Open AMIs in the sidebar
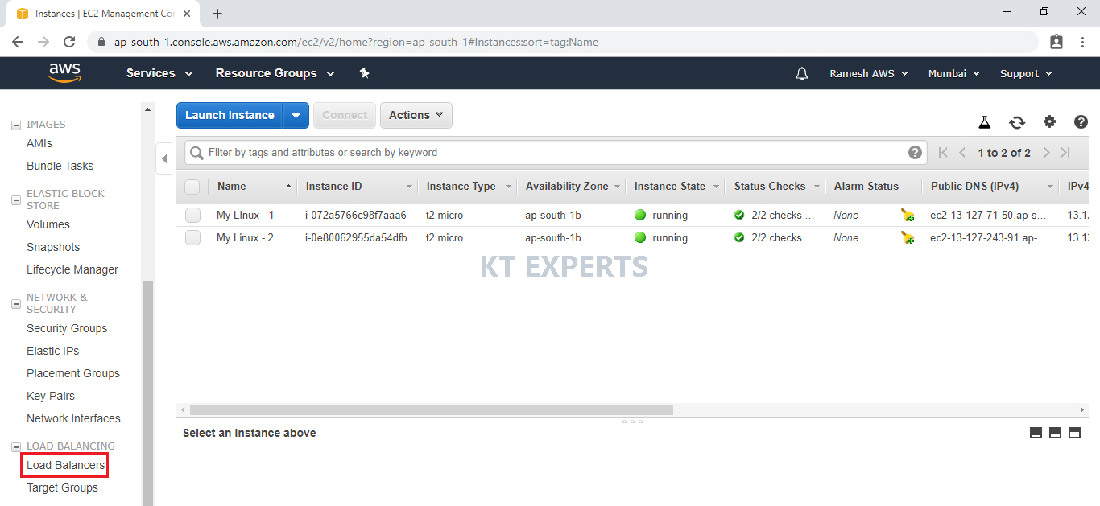The width and height of the screenshot is (1100, 506). pos(39,143)
